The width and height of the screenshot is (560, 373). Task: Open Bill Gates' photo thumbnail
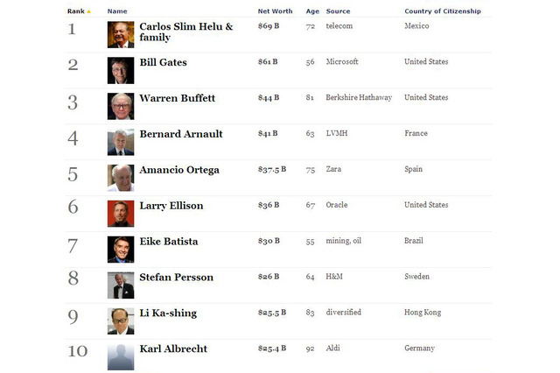[121, 70]
